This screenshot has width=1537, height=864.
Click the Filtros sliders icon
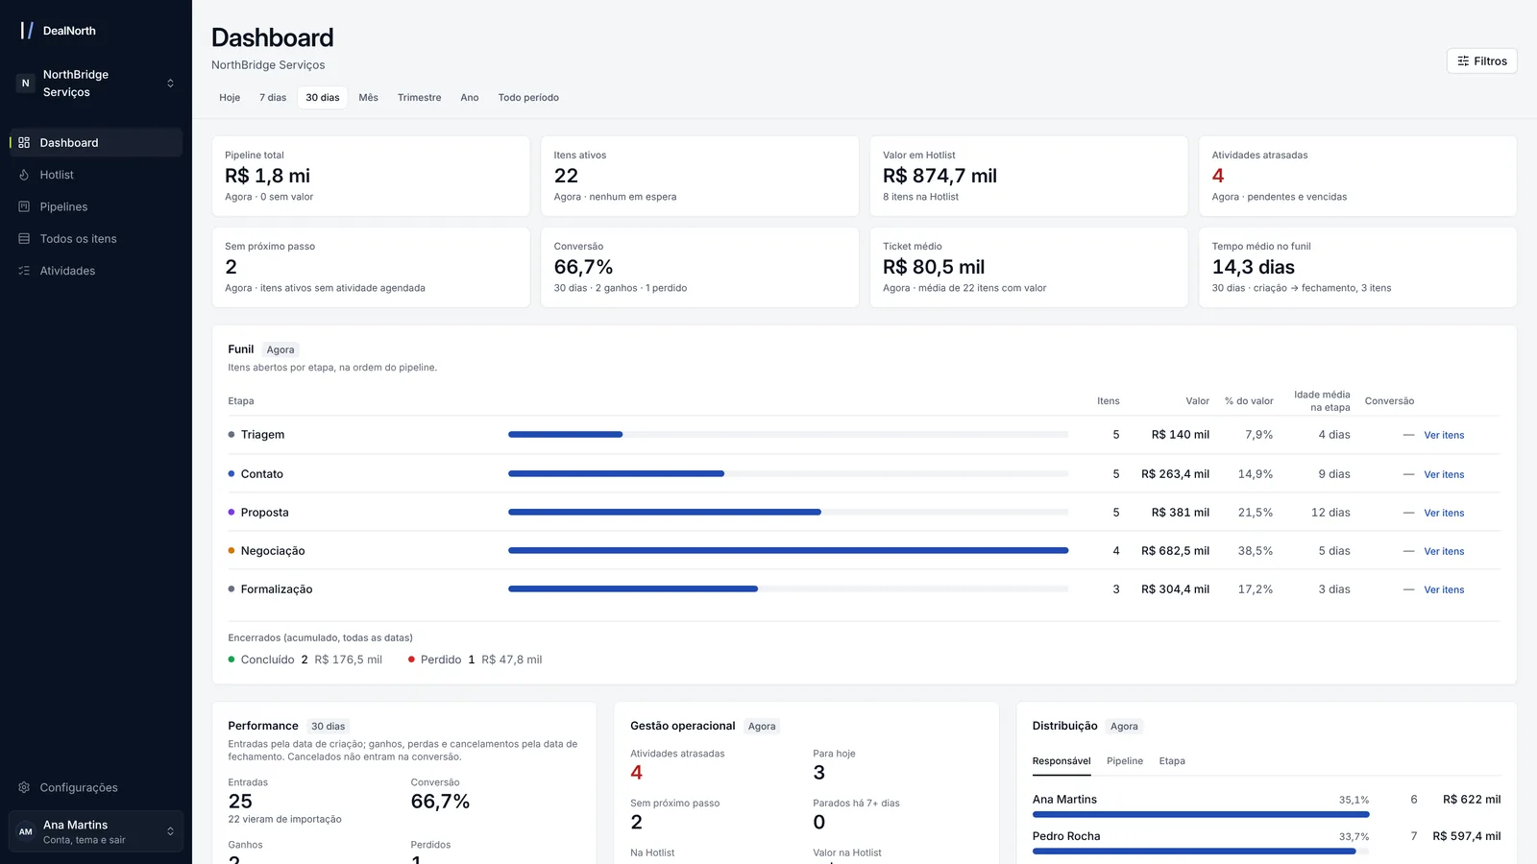click(1463, 60)
